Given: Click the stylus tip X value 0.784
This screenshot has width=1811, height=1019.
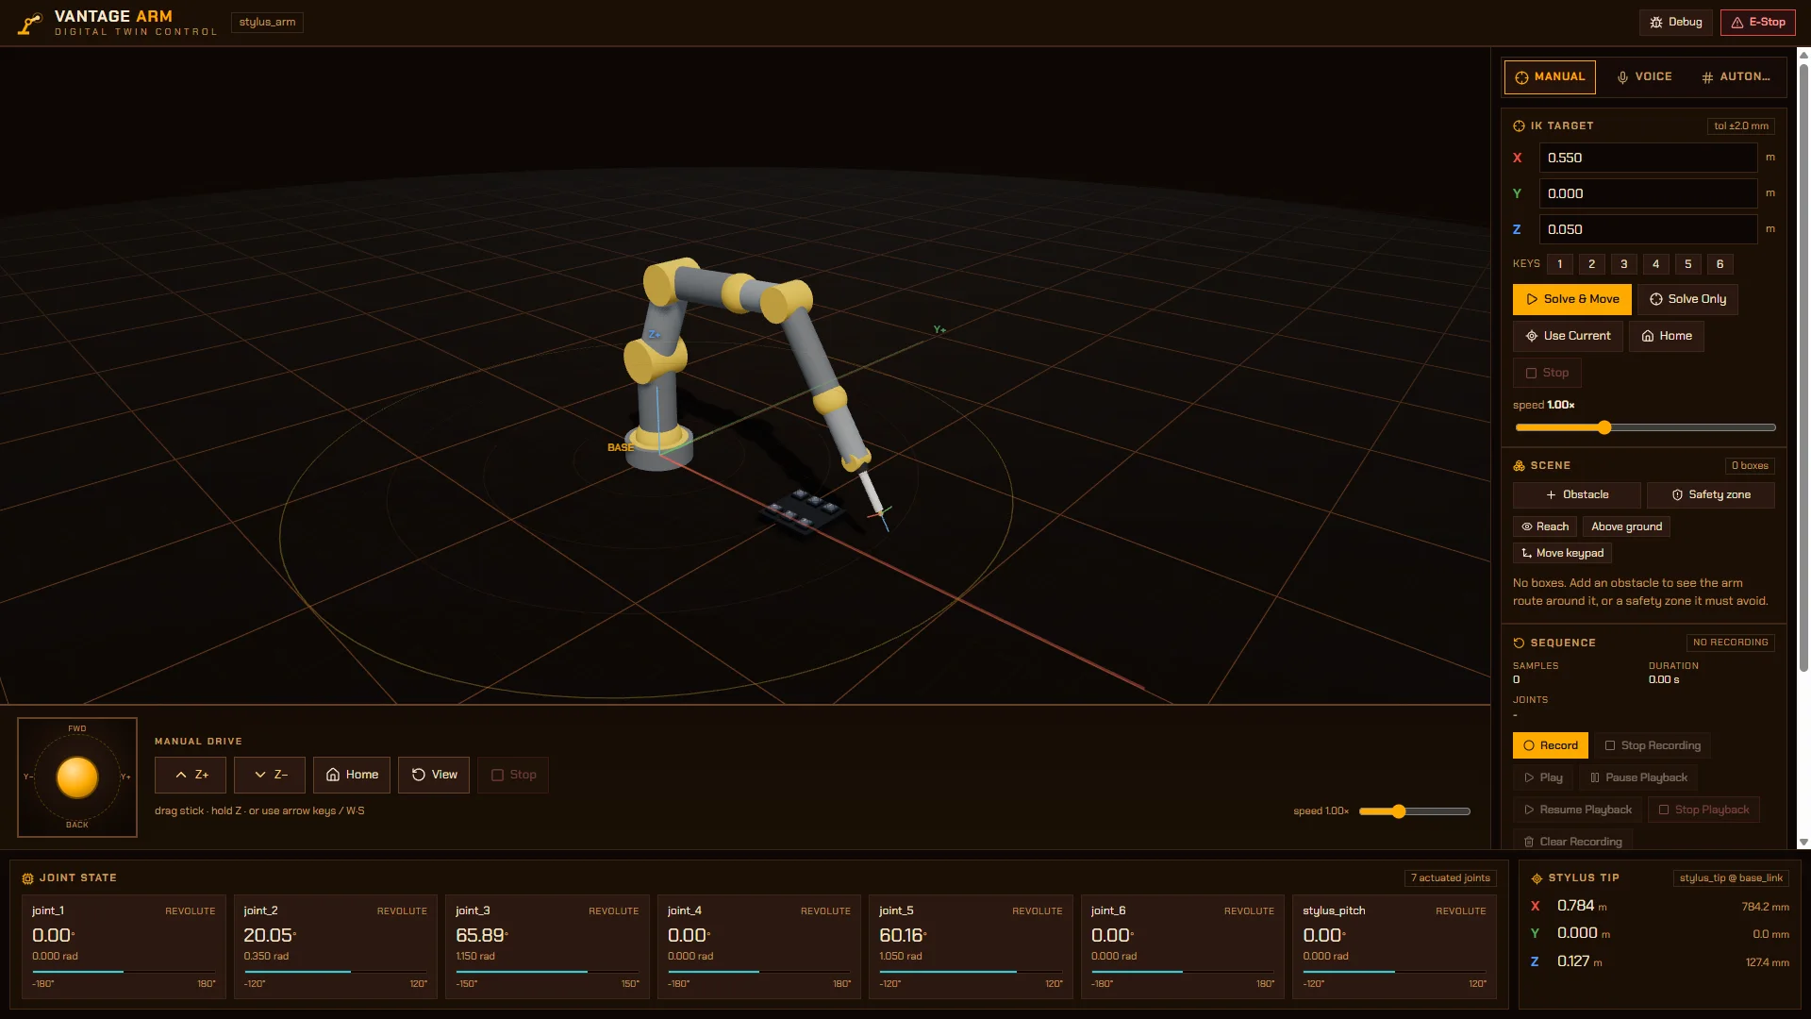Looking at the screenshot, I should tap(1575, 906).
